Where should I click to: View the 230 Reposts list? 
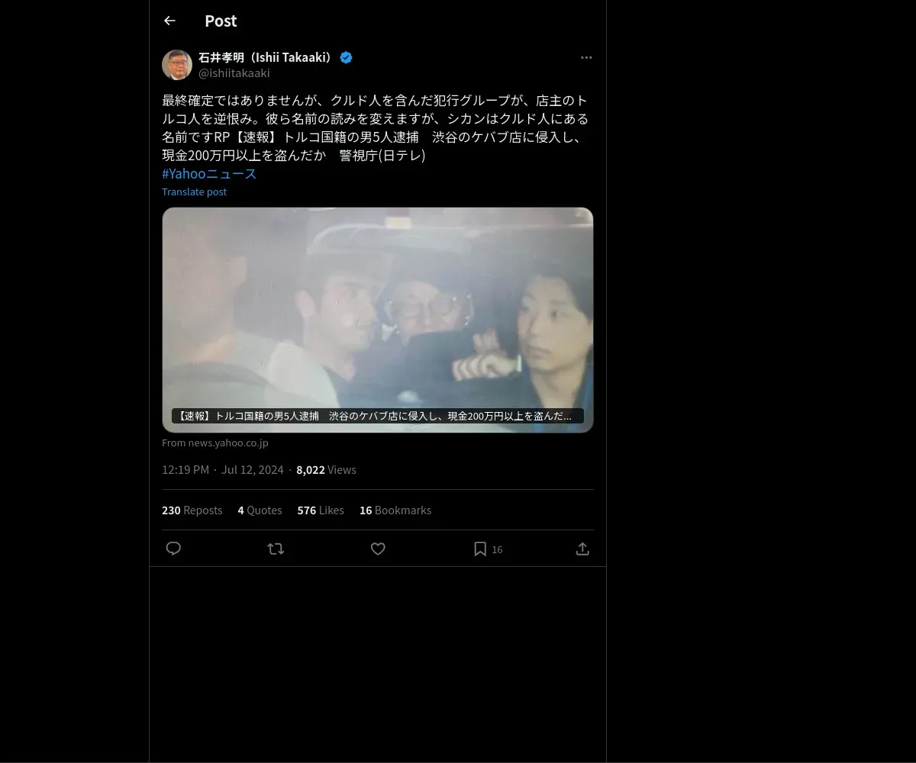click(x=192, y=510)
